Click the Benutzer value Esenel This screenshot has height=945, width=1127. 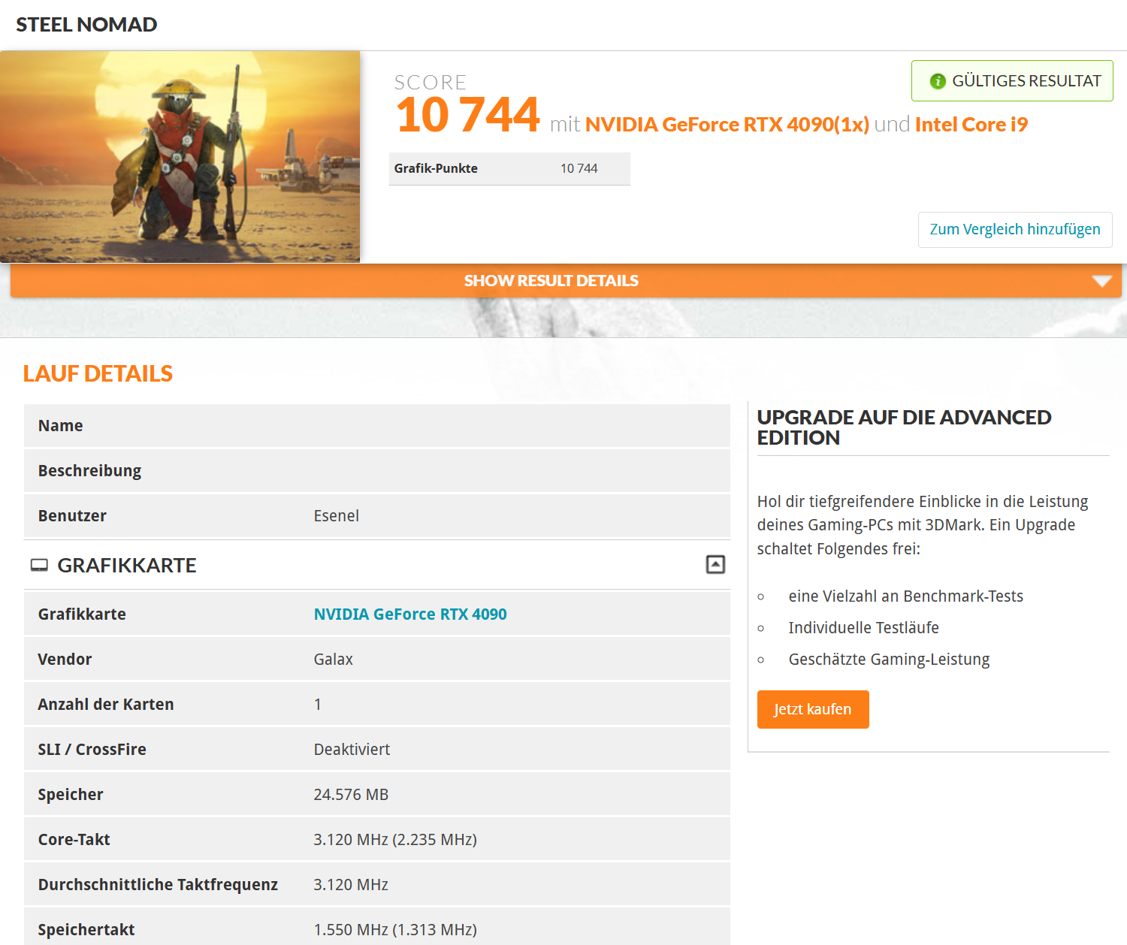337,516
